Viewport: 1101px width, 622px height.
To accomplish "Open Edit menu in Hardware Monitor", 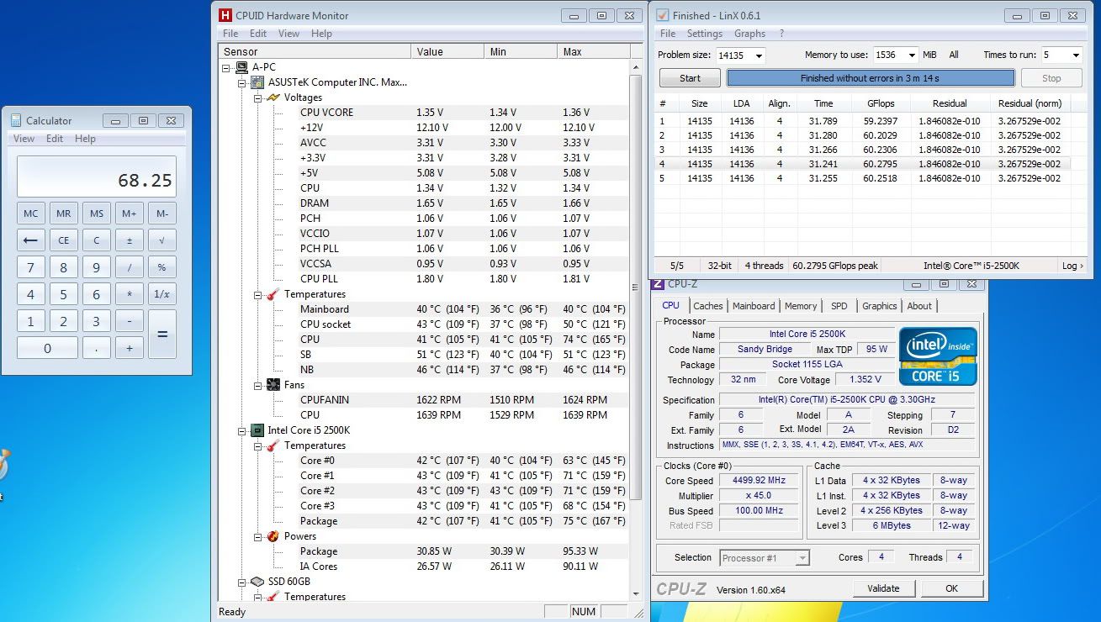I will click(x=258, y=34).
